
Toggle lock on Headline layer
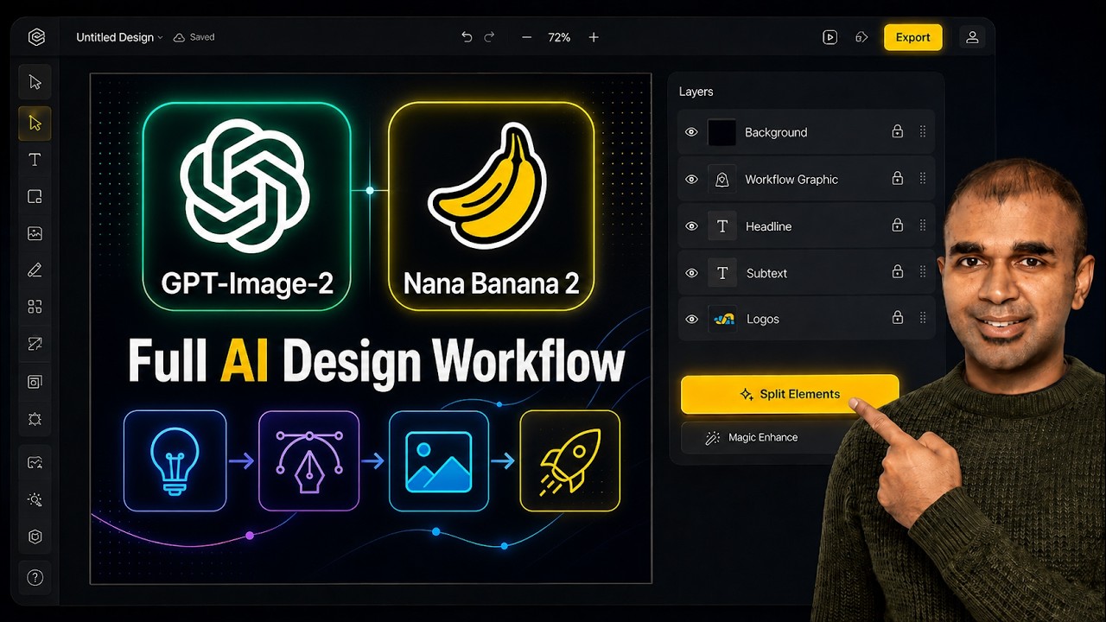897,225
